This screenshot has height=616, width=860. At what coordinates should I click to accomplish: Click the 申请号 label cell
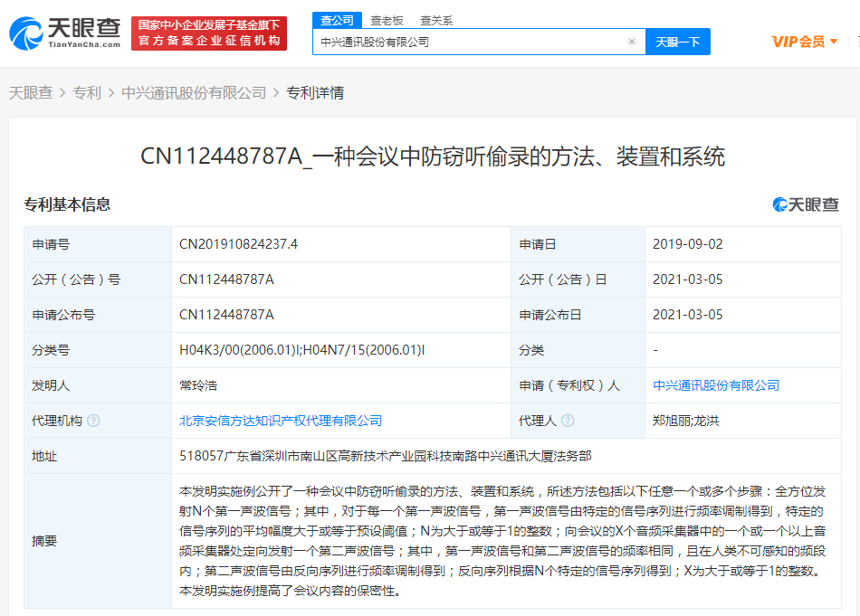click(x=98, y=244)
